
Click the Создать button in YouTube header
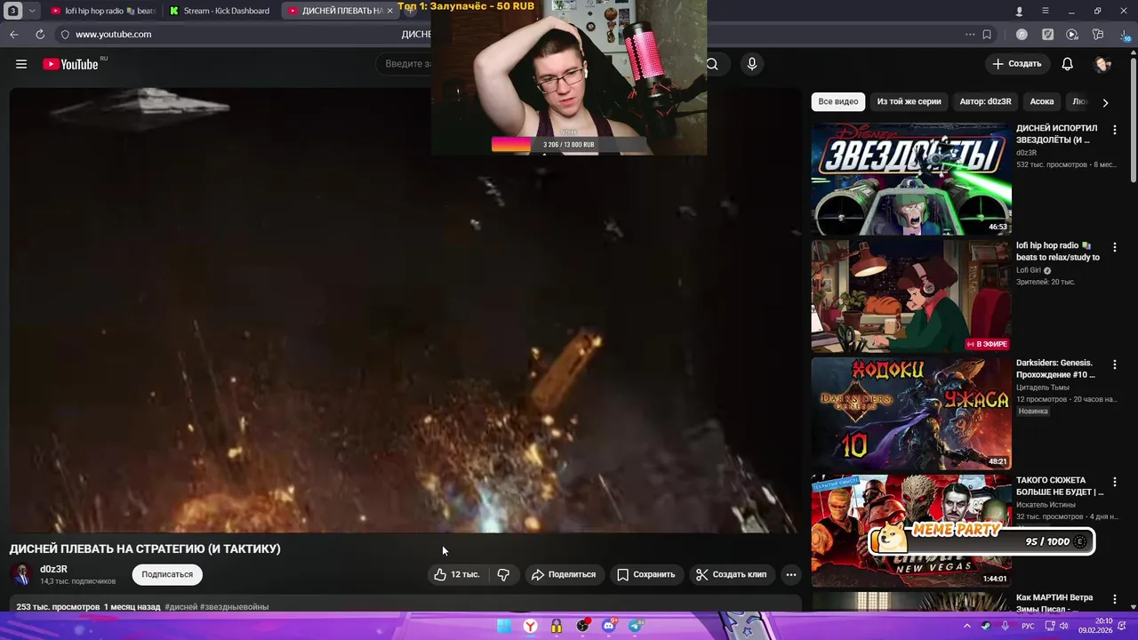click(1017, 64)
